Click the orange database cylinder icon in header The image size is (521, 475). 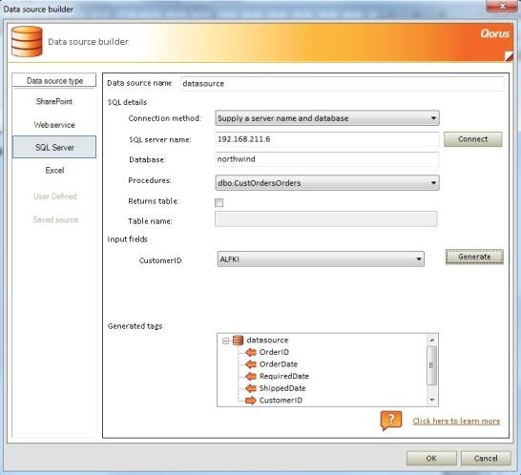[x=27, y=42]
